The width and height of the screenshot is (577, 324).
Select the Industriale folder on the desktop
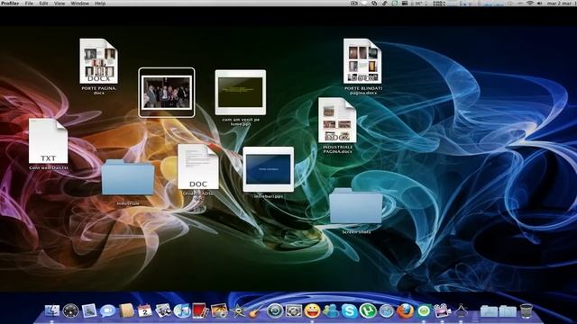(128, 177)
